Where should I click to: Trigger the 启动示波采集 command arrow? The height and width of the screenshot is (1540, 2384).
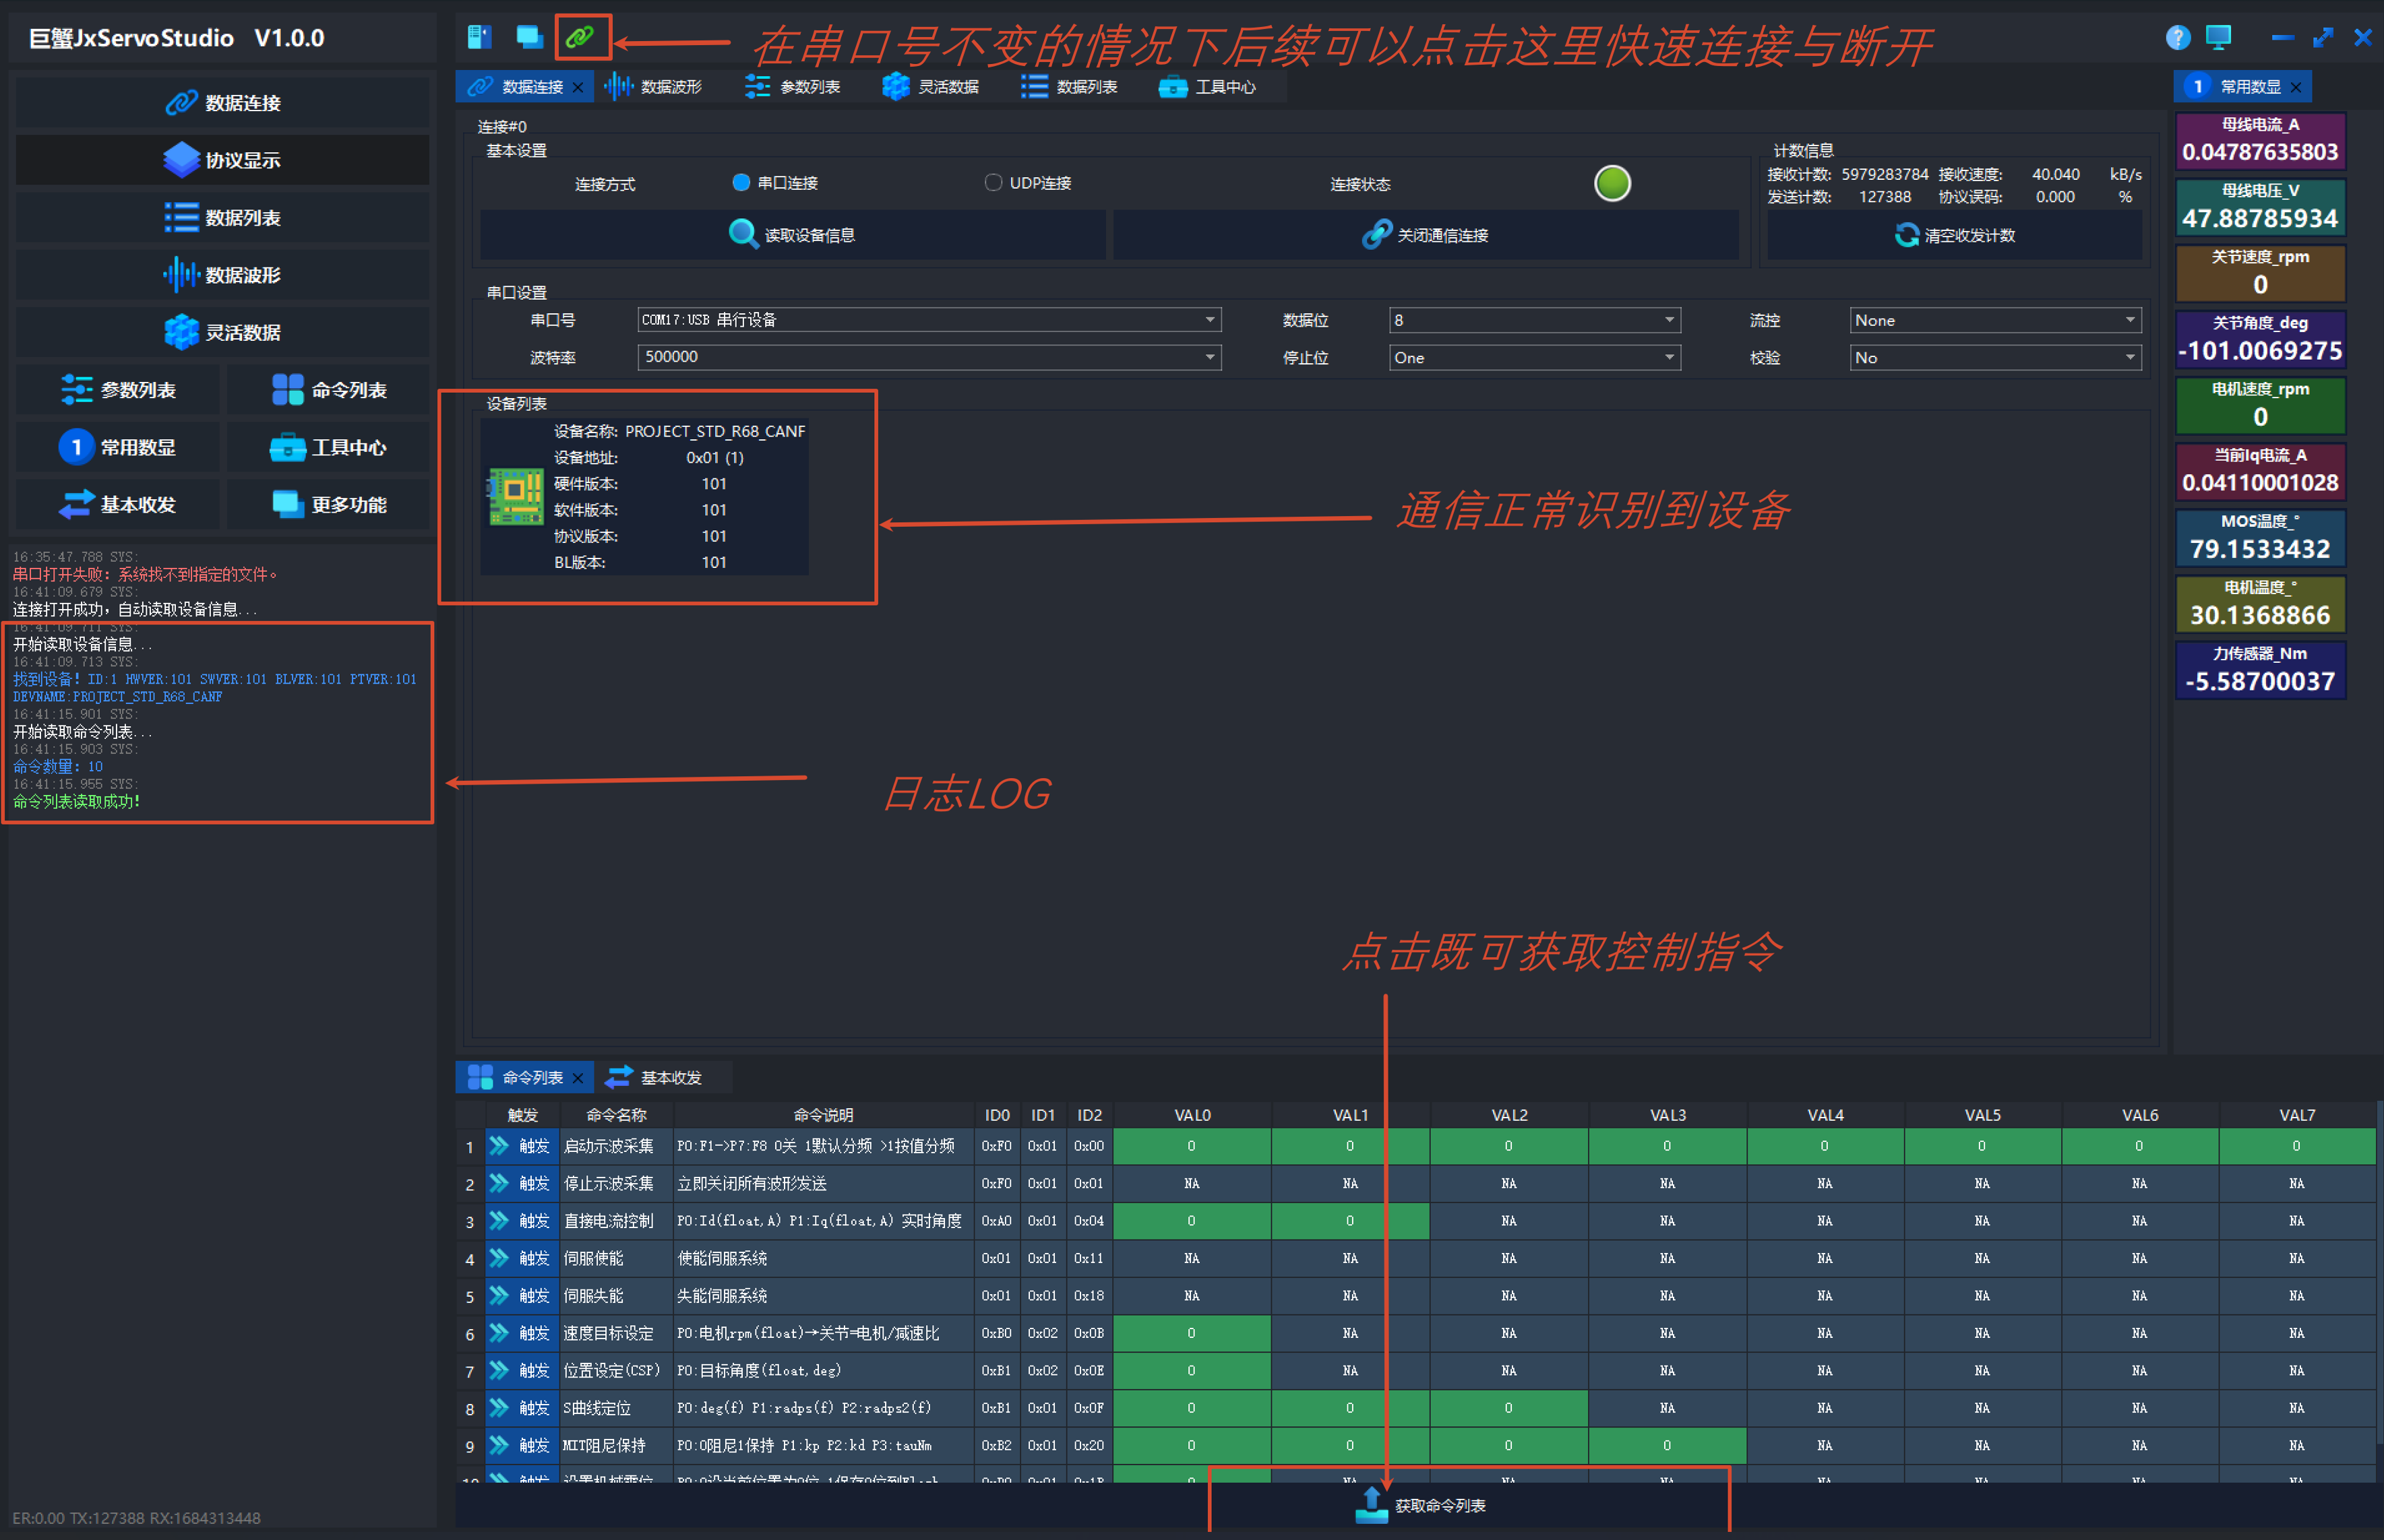498,1146
